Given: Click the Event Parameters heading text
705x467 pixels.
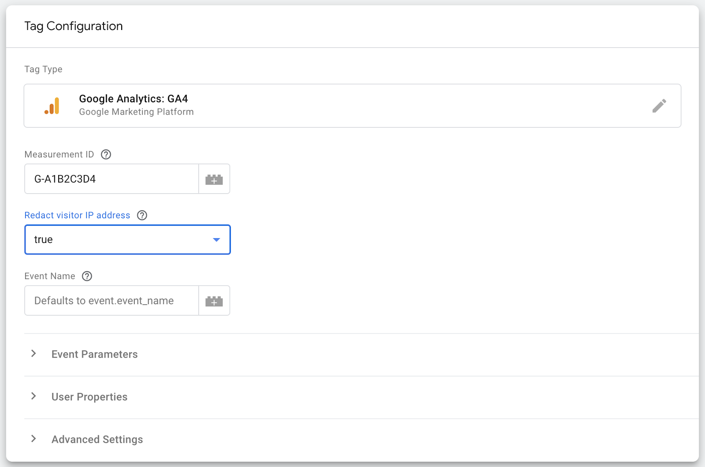Looking at the screenshot, I should pyautogui.click(x=95, y=354).
